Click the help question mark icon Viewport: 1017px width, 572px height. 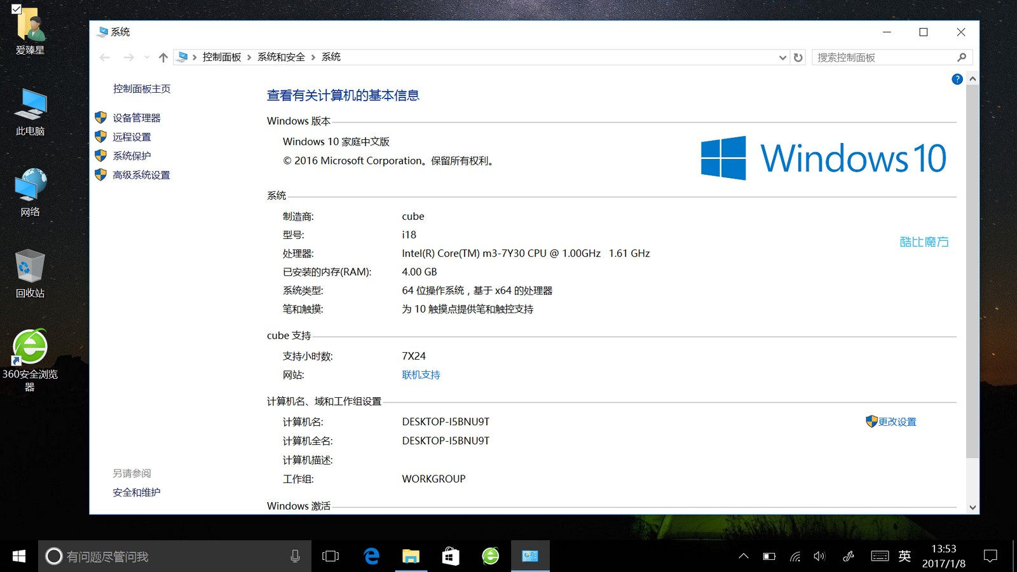coord(957,79)
